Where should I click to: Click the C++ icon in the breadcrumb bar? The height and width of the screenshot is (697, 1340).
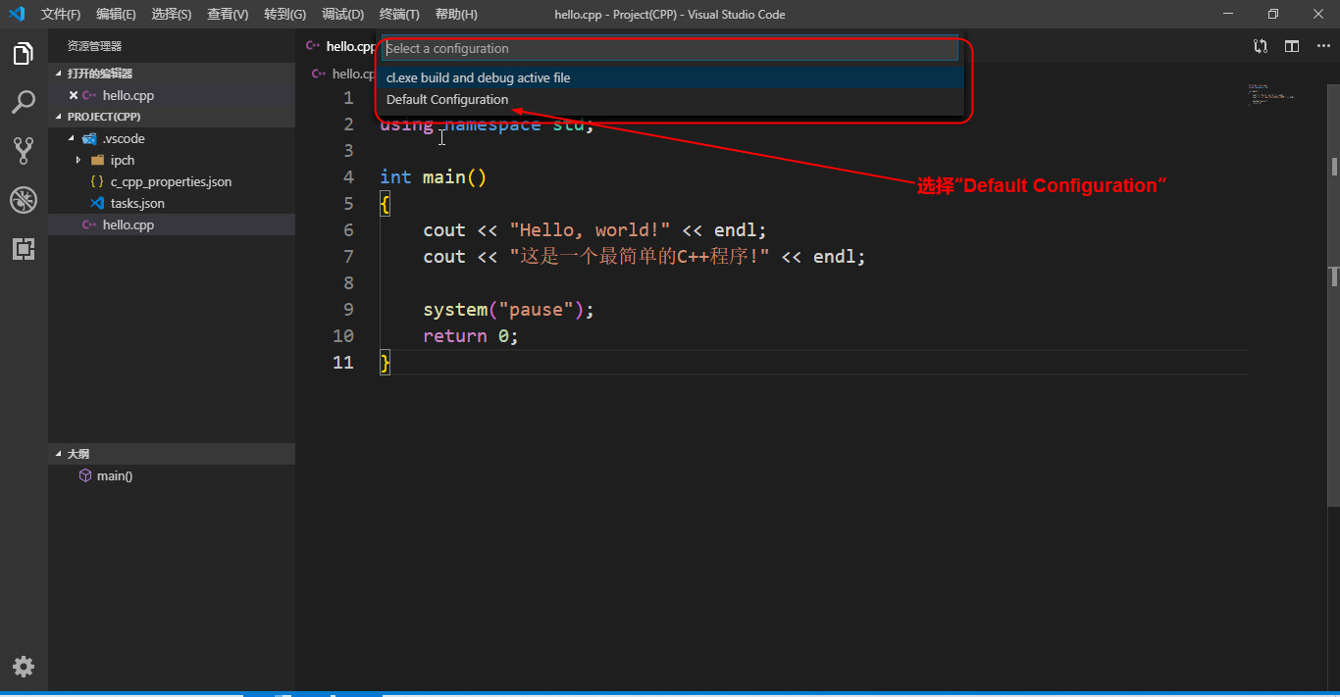pos(319,74)
